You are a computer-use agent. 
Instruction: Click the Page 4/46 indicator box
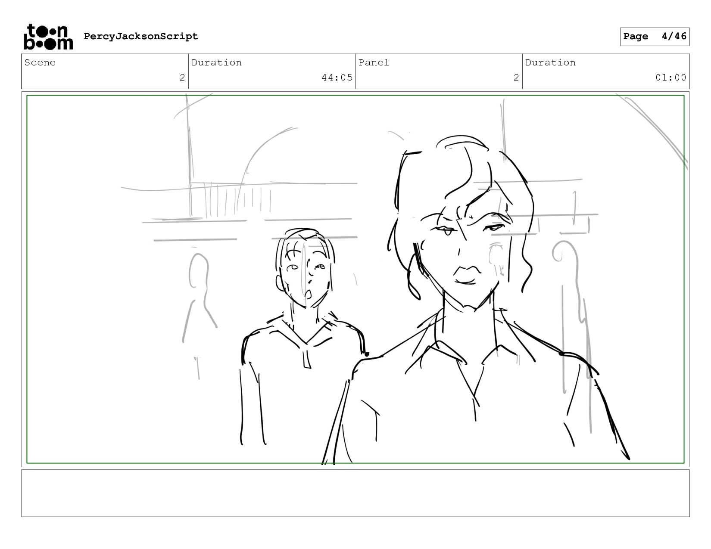pyautogui.click(x=655, y=37)
